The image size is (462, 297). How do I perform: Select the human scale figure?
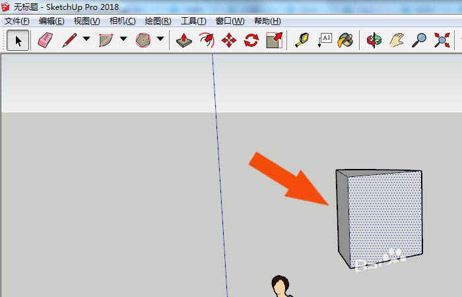point(282,286)
